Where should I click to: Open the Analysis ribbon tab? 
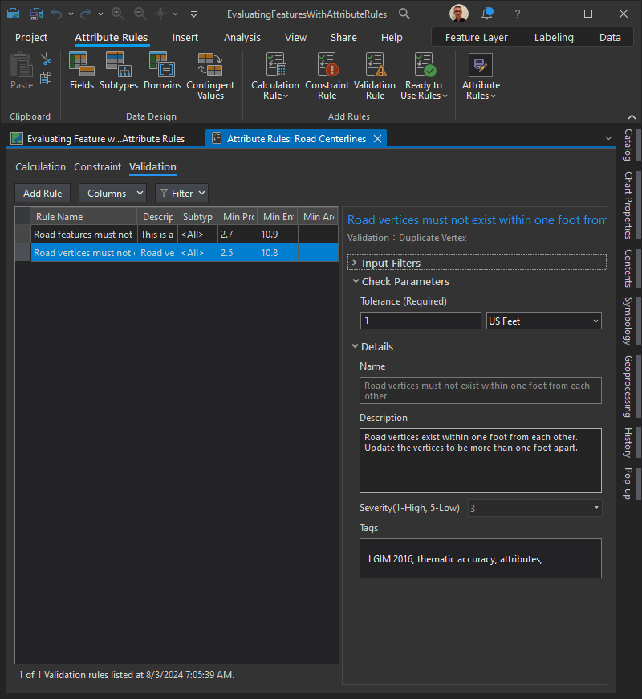pos(242,38)
